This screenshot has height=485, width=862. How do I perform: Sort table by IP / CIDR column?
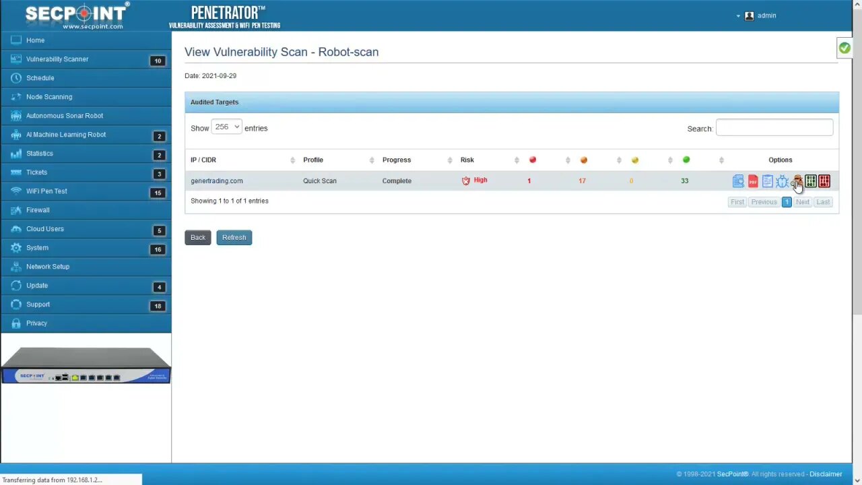[x=242, y=160]
